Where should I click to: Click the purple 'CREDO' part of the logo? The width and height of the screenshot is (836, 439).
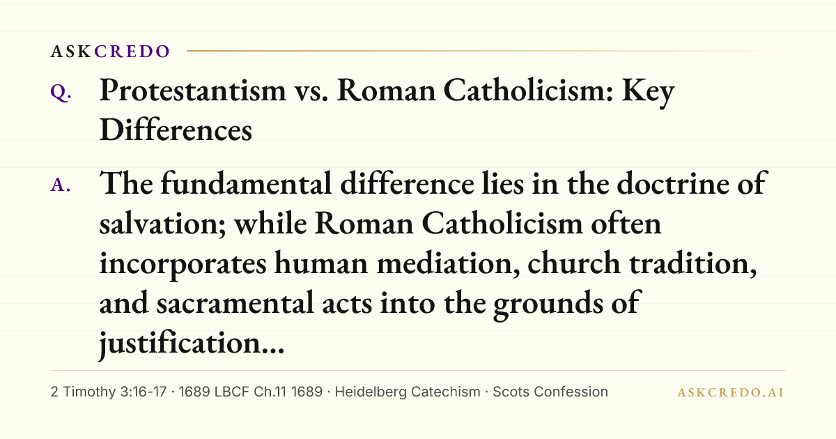[132, 52]
